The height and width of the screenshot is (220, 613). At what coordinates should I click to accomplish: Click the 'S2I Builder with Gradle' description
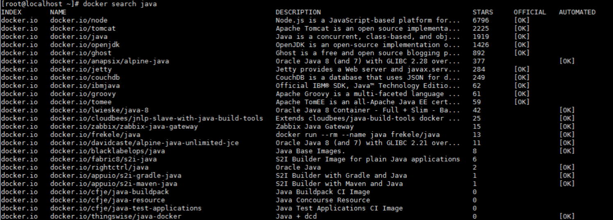(x=341, y=175)
